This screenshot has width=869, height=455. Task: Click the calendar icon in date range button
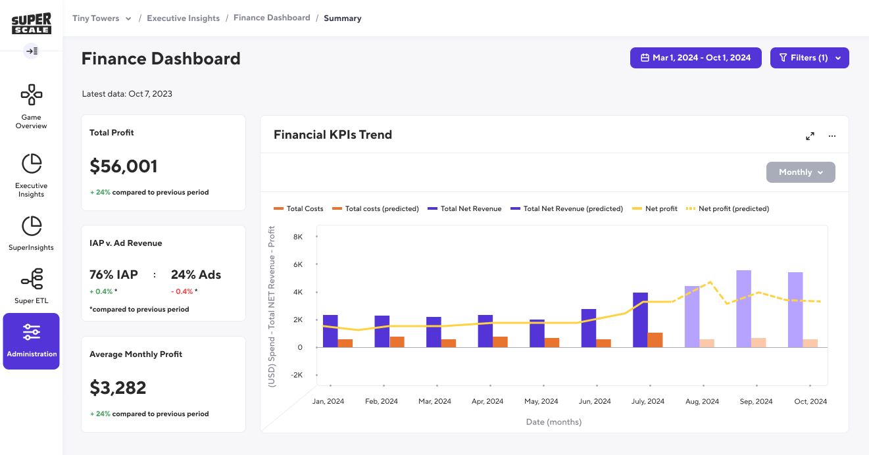point(645,58)
